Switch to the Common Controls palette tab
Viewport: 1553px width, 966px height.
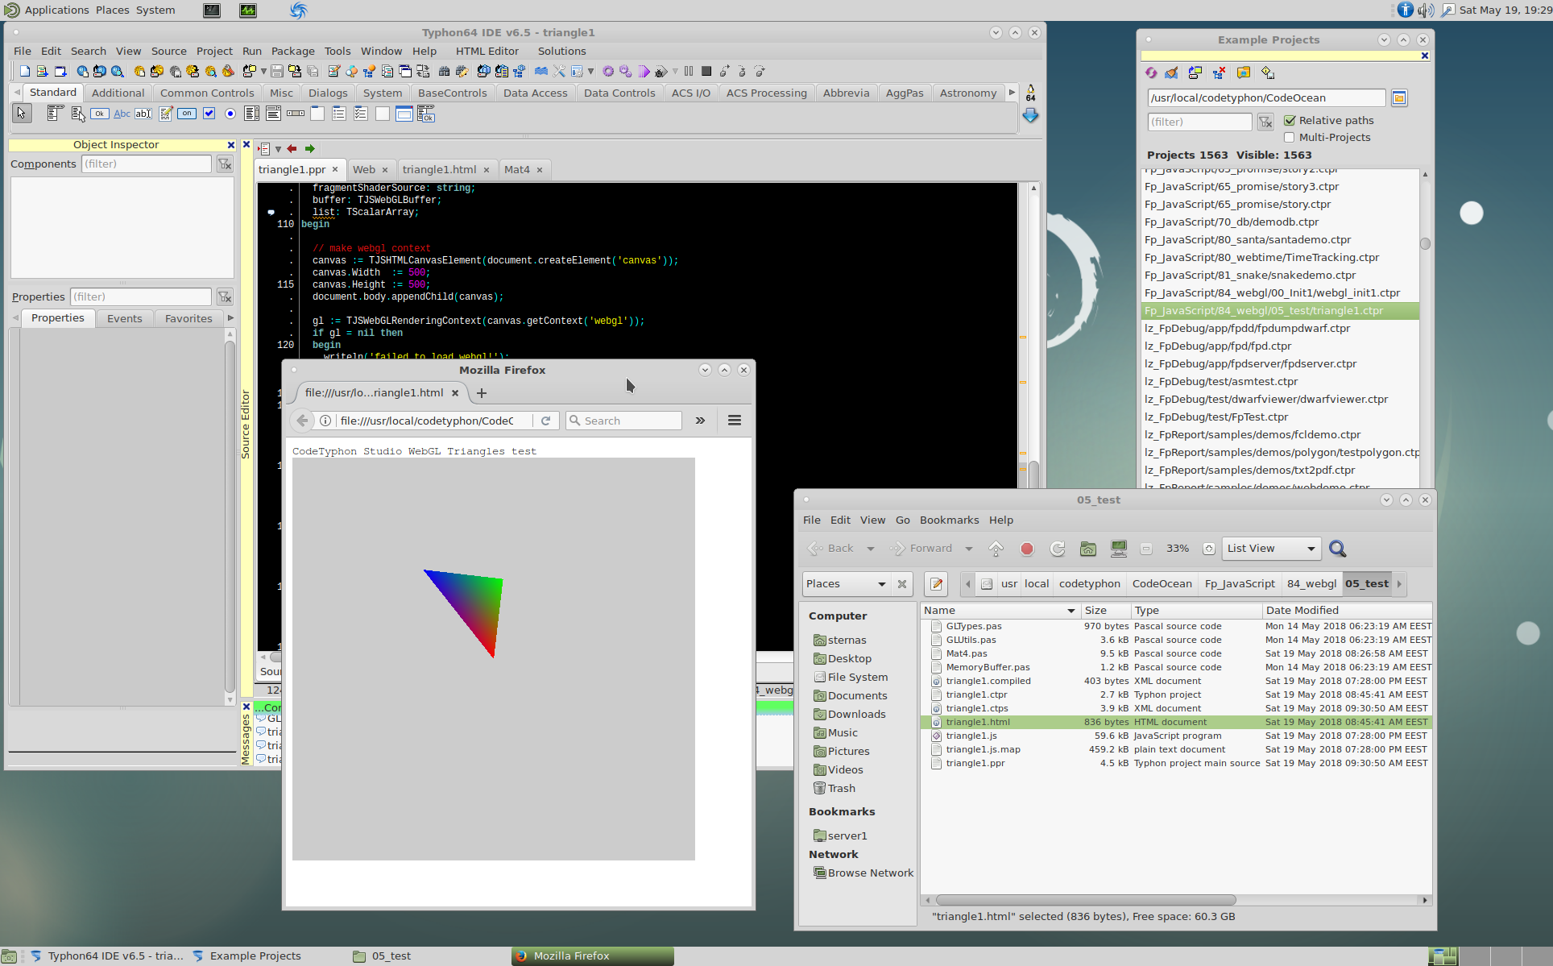207,93
